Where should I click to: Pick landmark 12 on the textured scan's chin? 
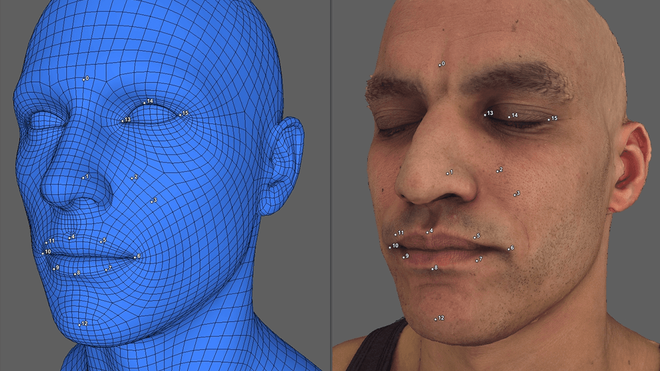[435, 319]
